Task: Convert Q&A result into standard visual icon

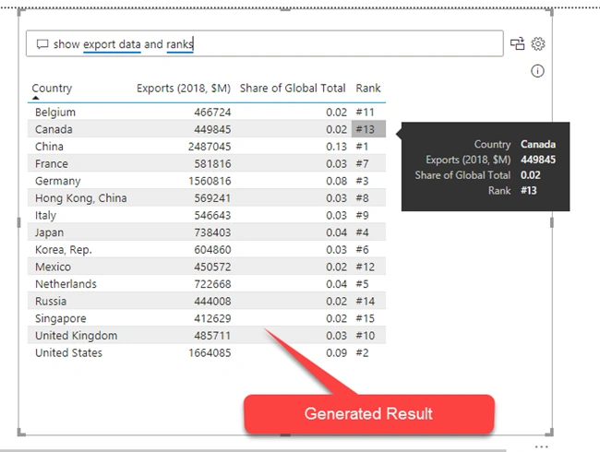Action: click(517, 44)
